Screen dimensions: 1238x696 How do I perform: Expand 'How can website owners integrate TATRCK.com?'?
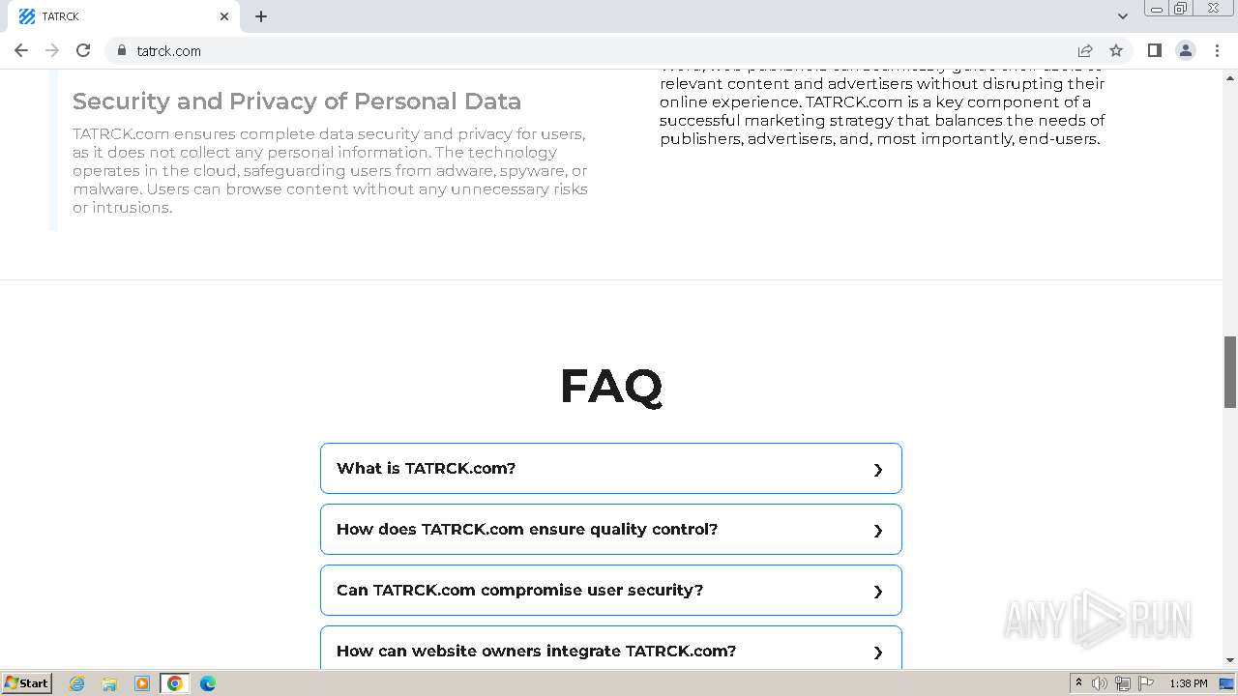pos(611,648)
